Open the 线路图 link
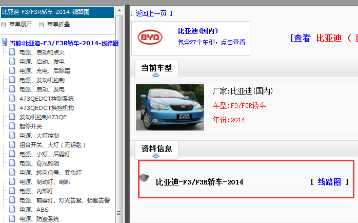This screenshot has height=223, width=358. pos(329,182)
